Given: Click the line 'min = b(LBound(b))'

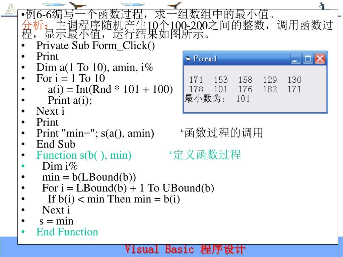Looking at the screenshot, I should (89, 177).
